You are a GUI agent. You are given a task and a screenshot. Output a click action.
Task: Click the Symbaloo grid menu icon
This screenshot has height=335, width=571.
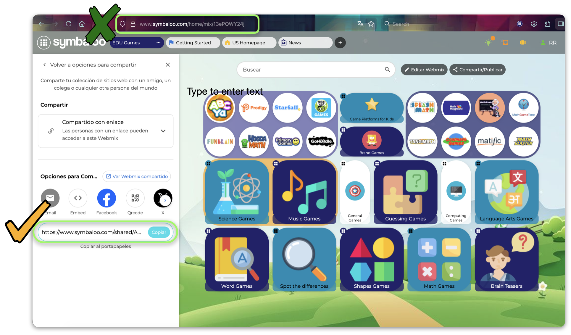click(44, 43)
